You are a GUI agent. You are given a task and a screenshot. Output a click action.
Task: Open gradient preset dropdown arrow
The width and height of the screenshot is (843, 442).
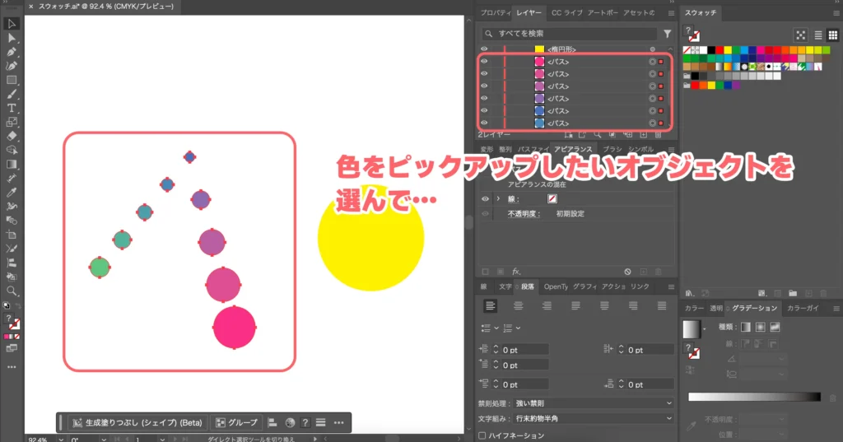[x=705, y=329]
